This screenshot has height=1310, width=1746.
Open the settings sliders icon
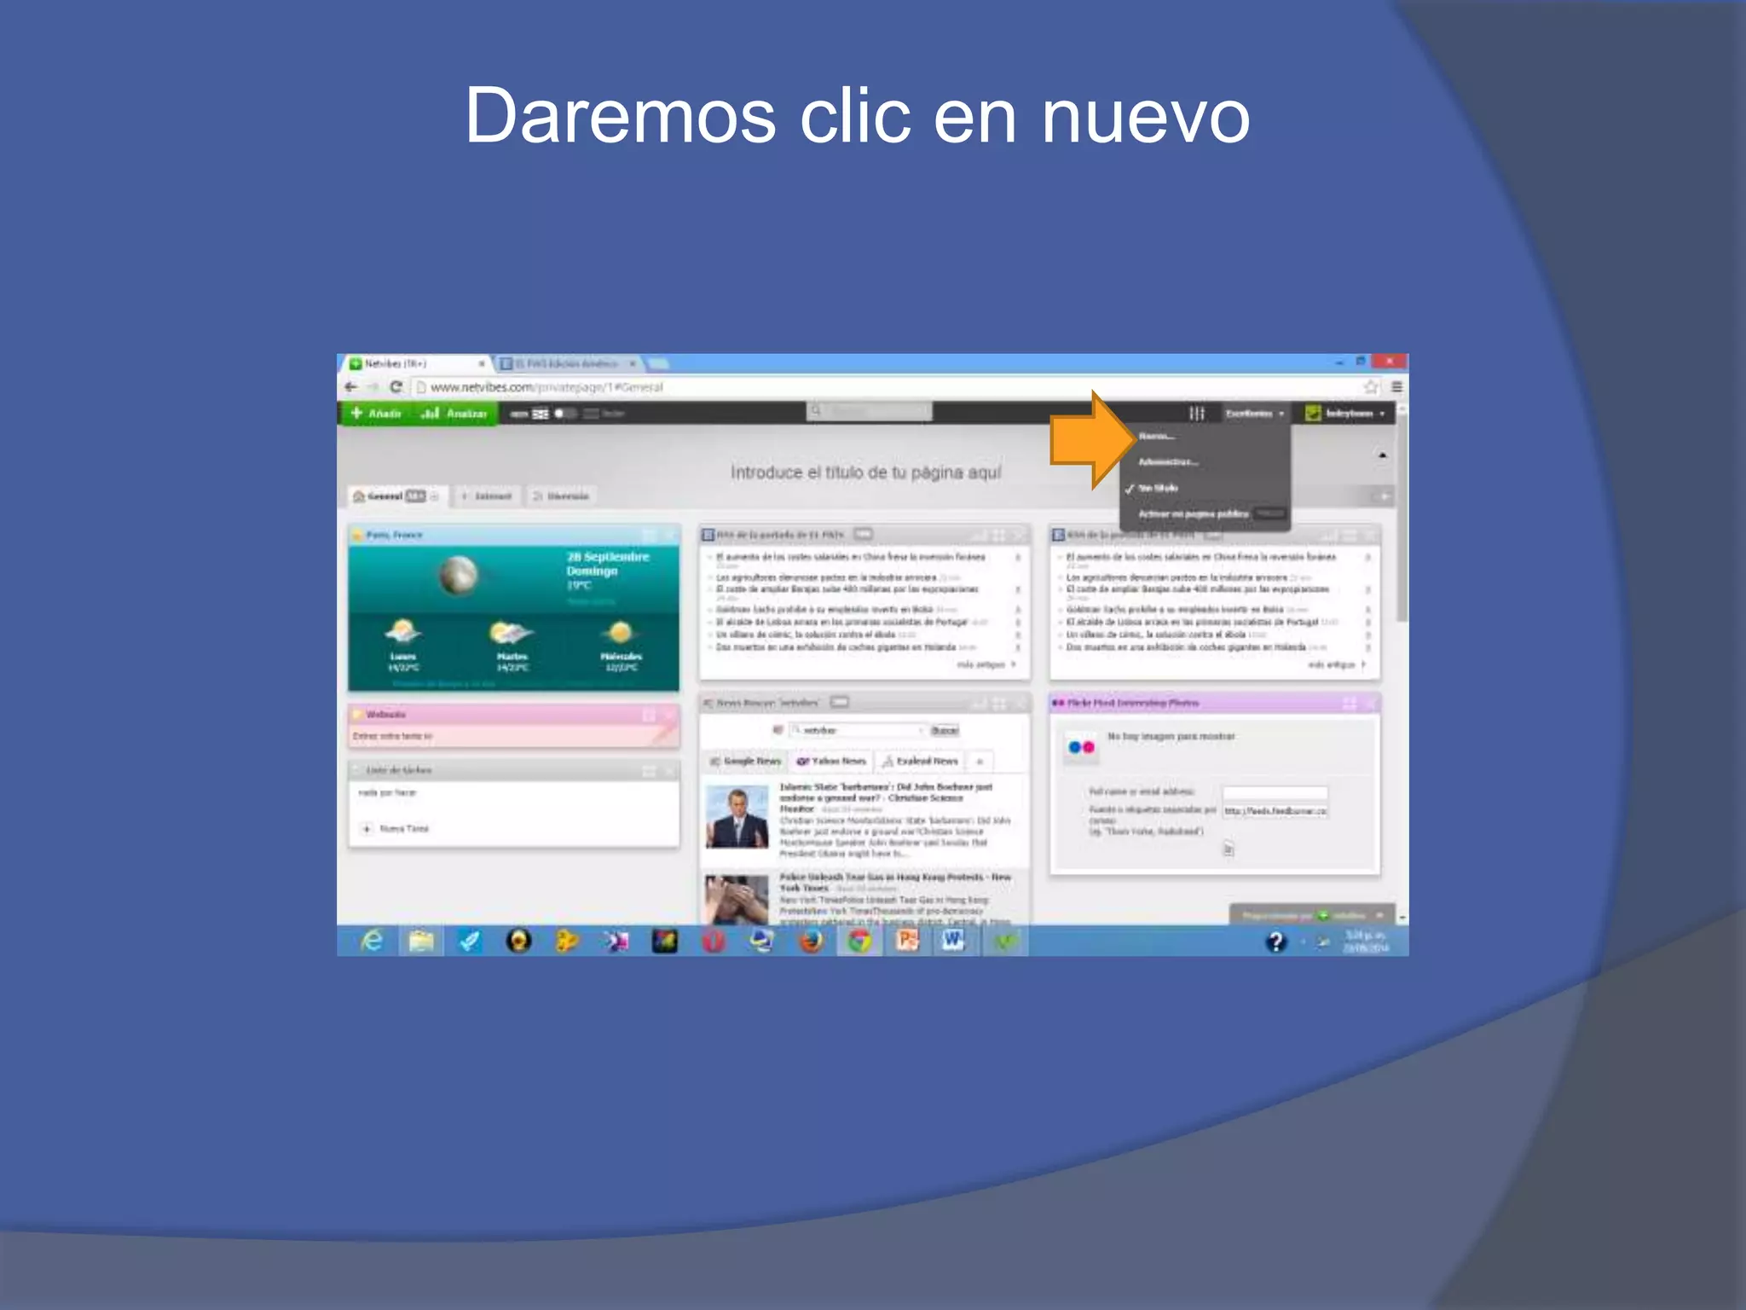point(1197,414)
